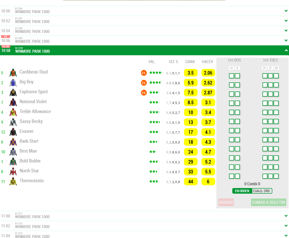Expand the 11:04 race ID 1273
Screen dimensions: 289x238
[x=286, y=236]
